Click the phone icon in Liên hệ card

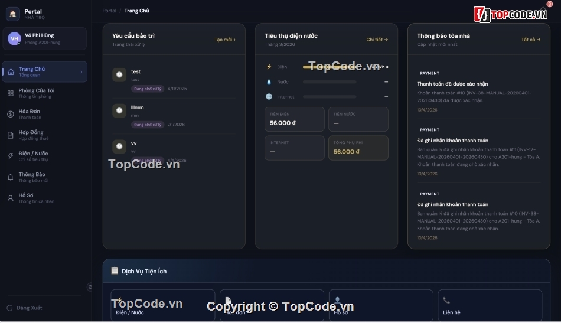click(x=446, y=301)
